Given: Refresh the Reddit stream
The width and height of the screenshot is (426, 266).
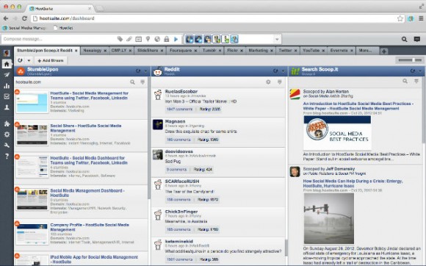Looking at the screenshot, I should point(275,71).
